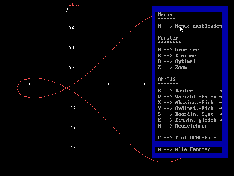
Task: Click the -0.4 label on X-axis
Action: (x=27, y=84)
